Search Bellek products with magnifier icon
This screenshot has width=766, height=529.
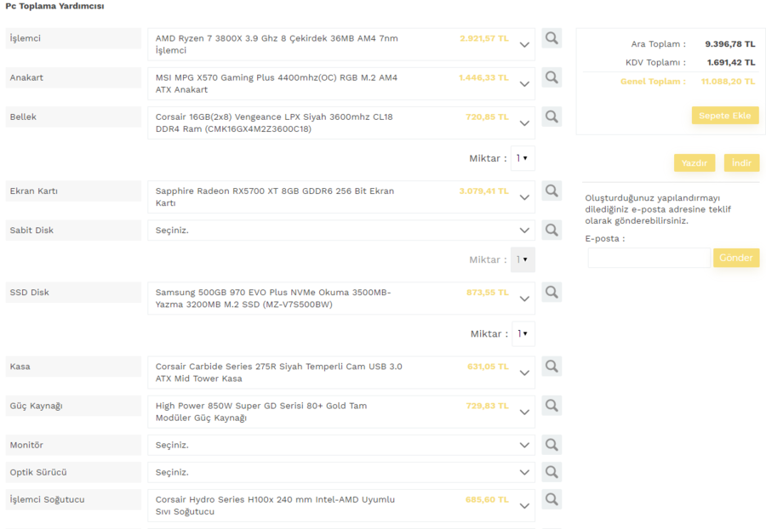[552, 117]
